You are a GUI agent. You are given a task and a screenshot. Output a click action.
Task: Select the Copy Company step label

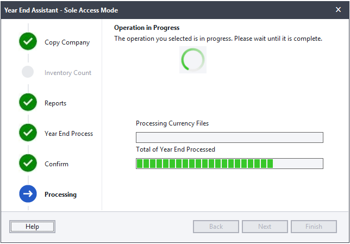pyautogui.click(x=67, y=42)
